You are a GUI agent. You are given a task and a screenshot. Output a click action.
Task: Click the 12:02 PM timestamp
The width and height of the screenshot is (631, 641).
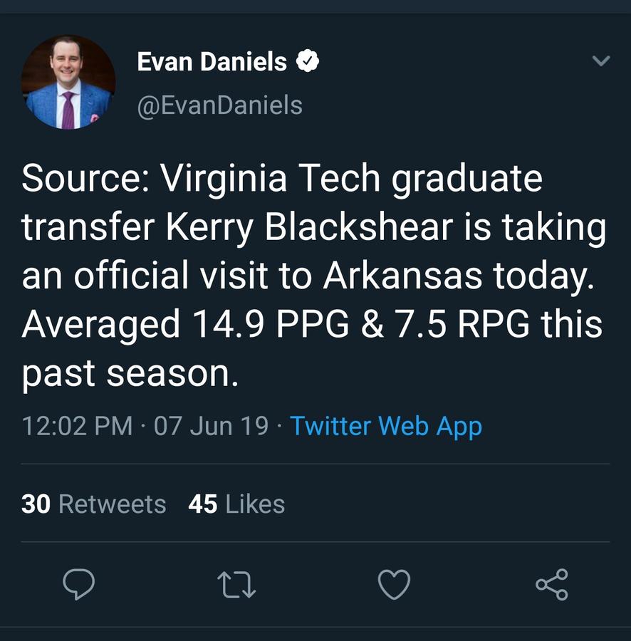tap(77, 426)
